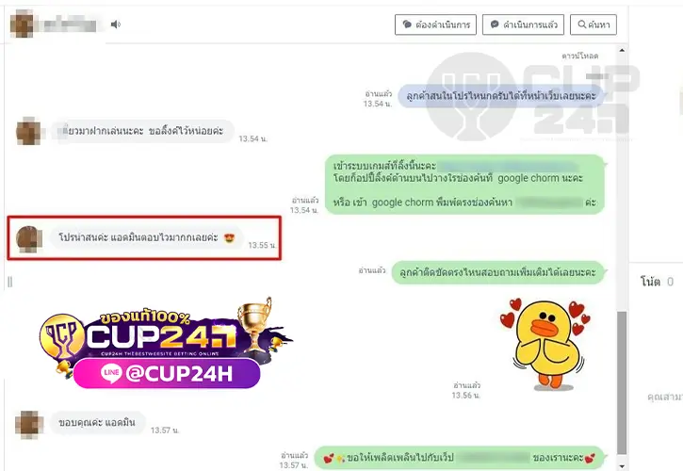Click the blue message about promotions

[501, 96]
